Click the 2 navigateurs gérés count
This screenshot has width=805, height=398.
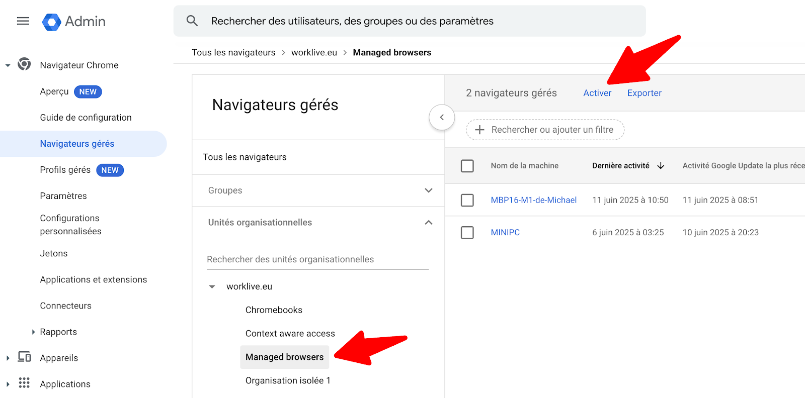[x=511, y=93]
